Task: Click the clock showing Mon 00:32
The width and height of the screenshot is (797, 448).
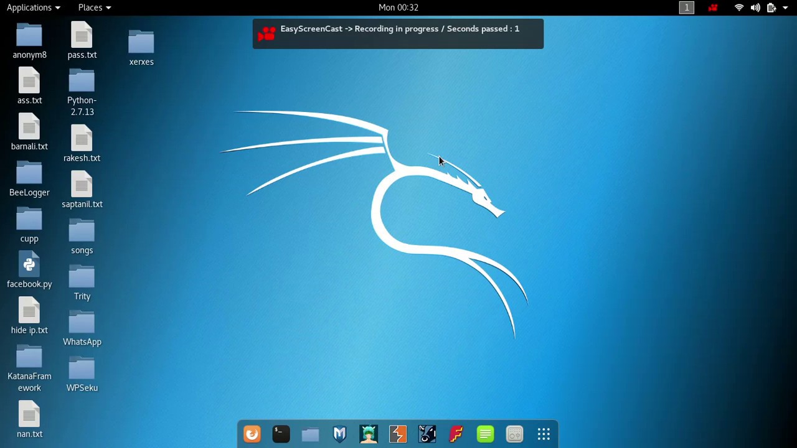Action: coord(398,7)
